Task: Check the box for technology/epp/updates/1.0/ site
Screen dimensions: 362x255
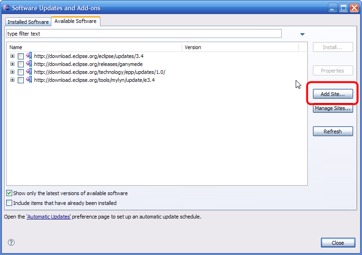Action: [x=21, y=72]
